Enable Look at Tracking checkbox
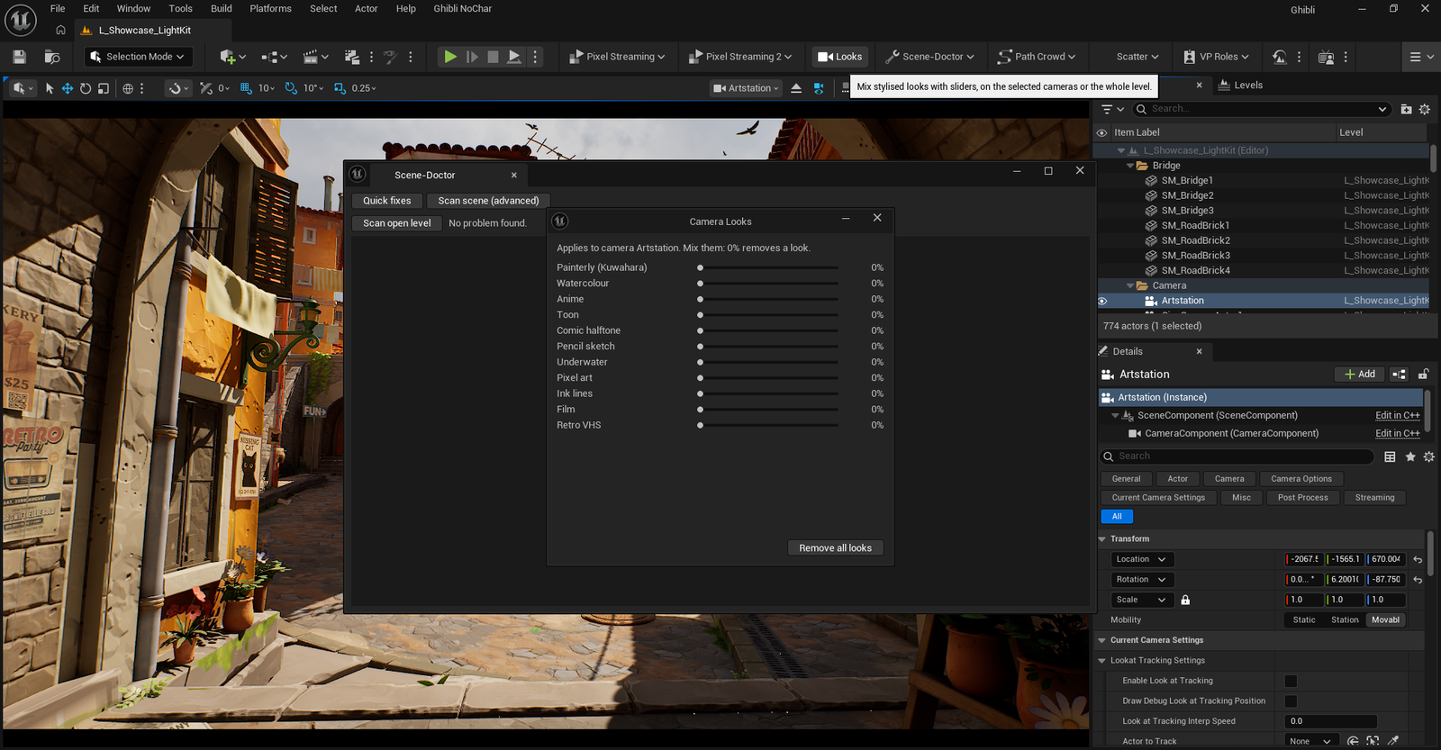Screen dimensions: 1441x750 (x=1291, y=682)
